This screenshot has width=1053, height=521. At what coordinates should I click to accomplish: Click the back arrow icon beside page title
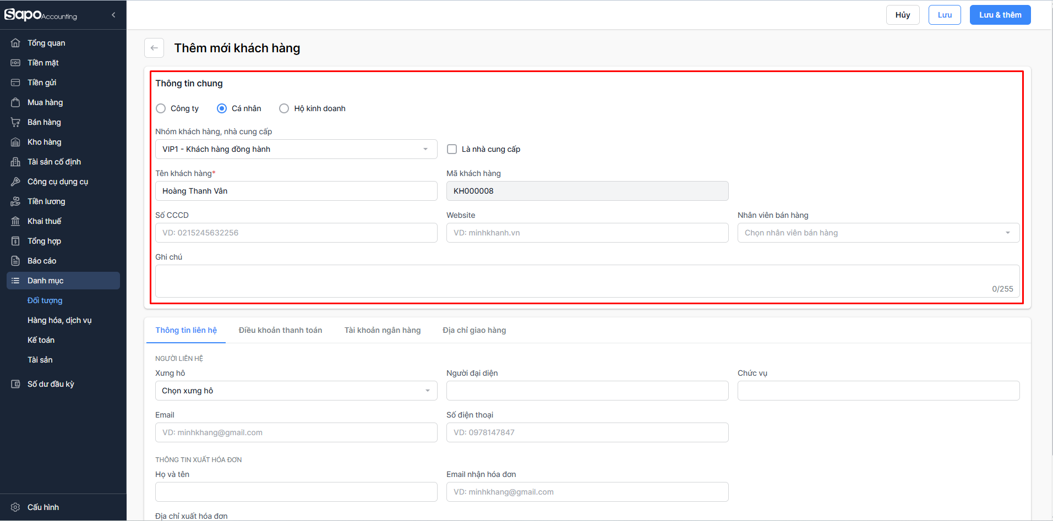pos(154,48)
